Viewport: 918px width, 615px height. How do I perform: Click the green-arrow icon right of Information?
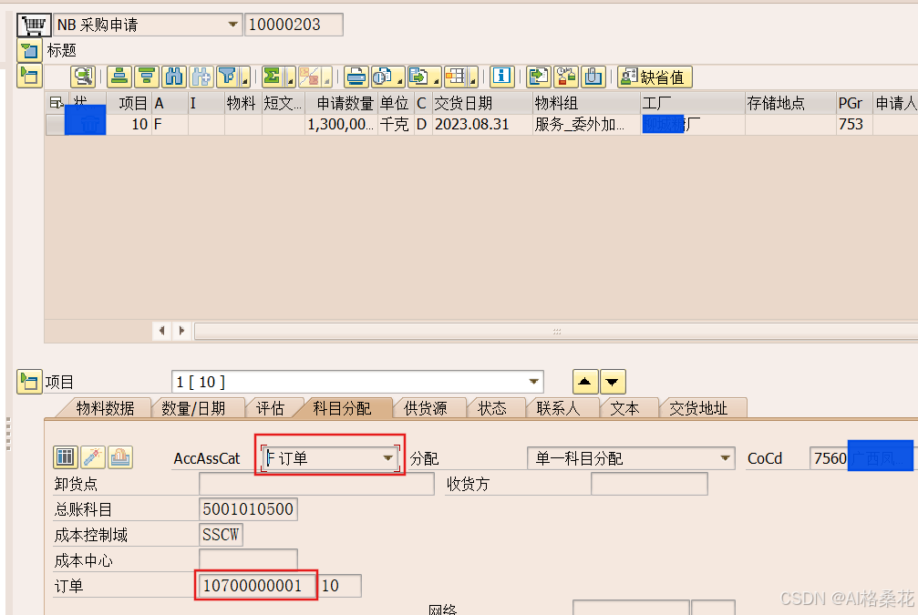pos(538,77)
